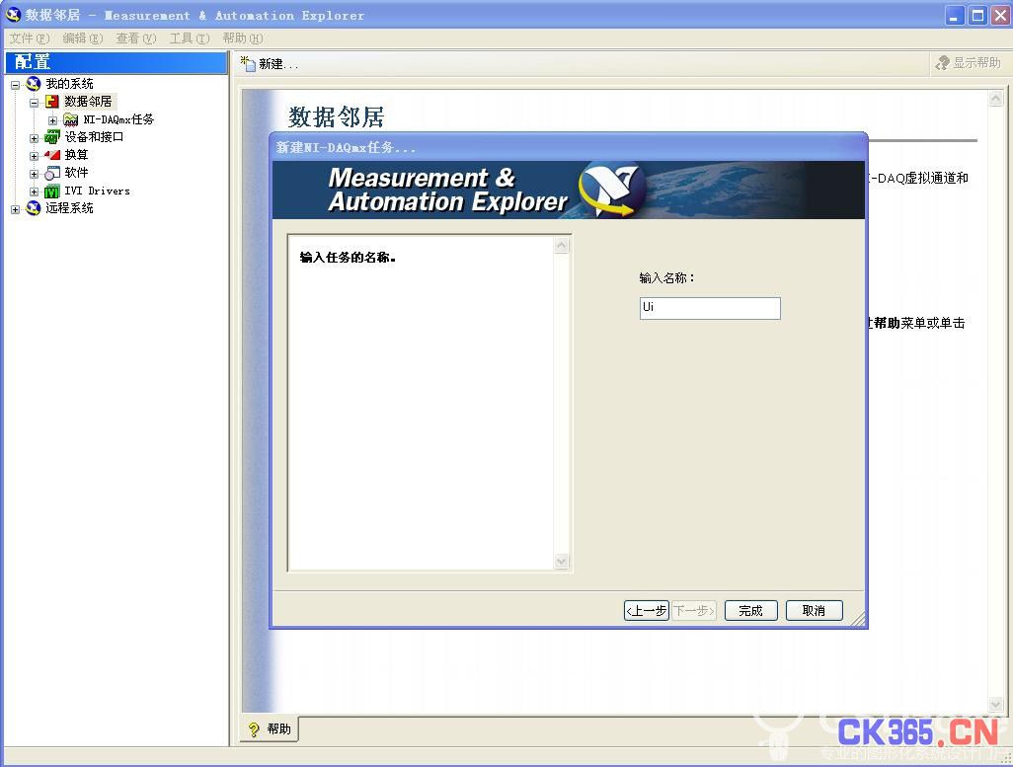Viewport: 1013px width, 767px height.
Task: Click the 取消 cancel button
Action: coord(814,611)
